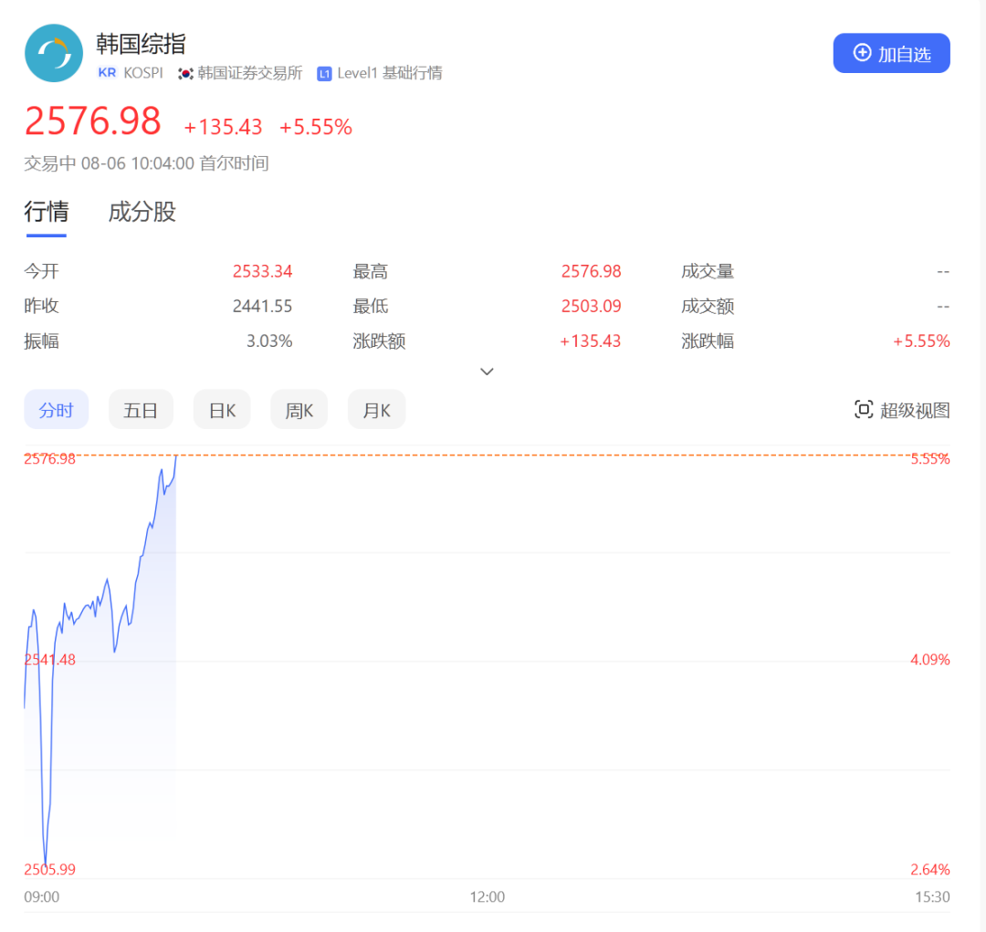Click the Korean flag exchange icon
The height and width of the screenshot is (932, 986).
point(185,74)
